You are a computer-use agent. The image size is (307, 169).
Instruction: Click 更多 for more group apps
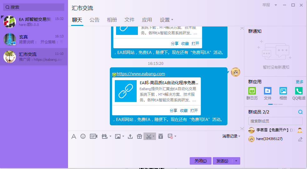pos(300,82)
